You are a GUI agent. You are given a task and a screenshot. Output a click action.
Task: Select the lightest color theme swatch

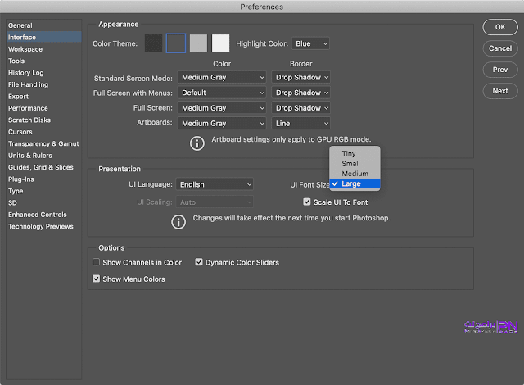click(x=220, y=43)
